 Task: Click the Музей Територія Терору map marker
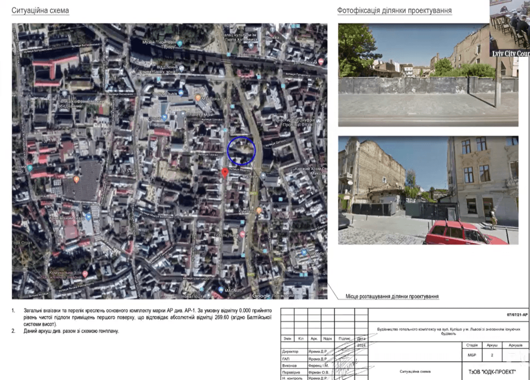180,43
